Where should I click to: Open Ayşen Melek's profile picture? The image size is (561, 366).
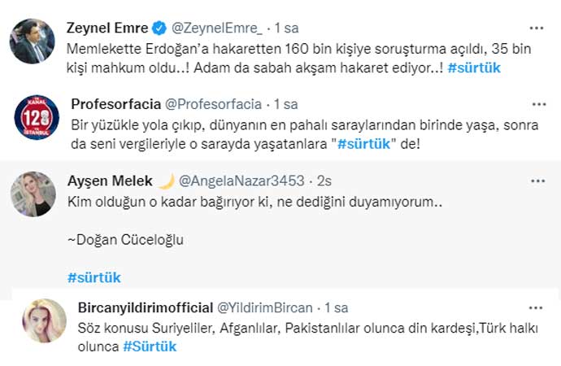coord(33,194)
